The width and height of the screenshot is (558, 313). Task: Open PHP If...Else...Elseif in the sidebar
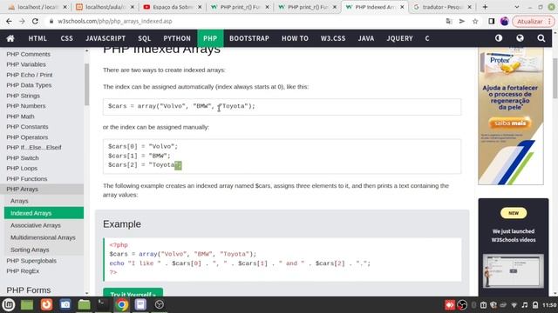pos(34,147)
